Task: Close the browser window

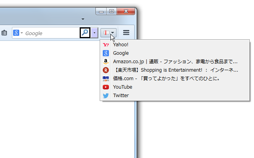Action: (126, 11)
